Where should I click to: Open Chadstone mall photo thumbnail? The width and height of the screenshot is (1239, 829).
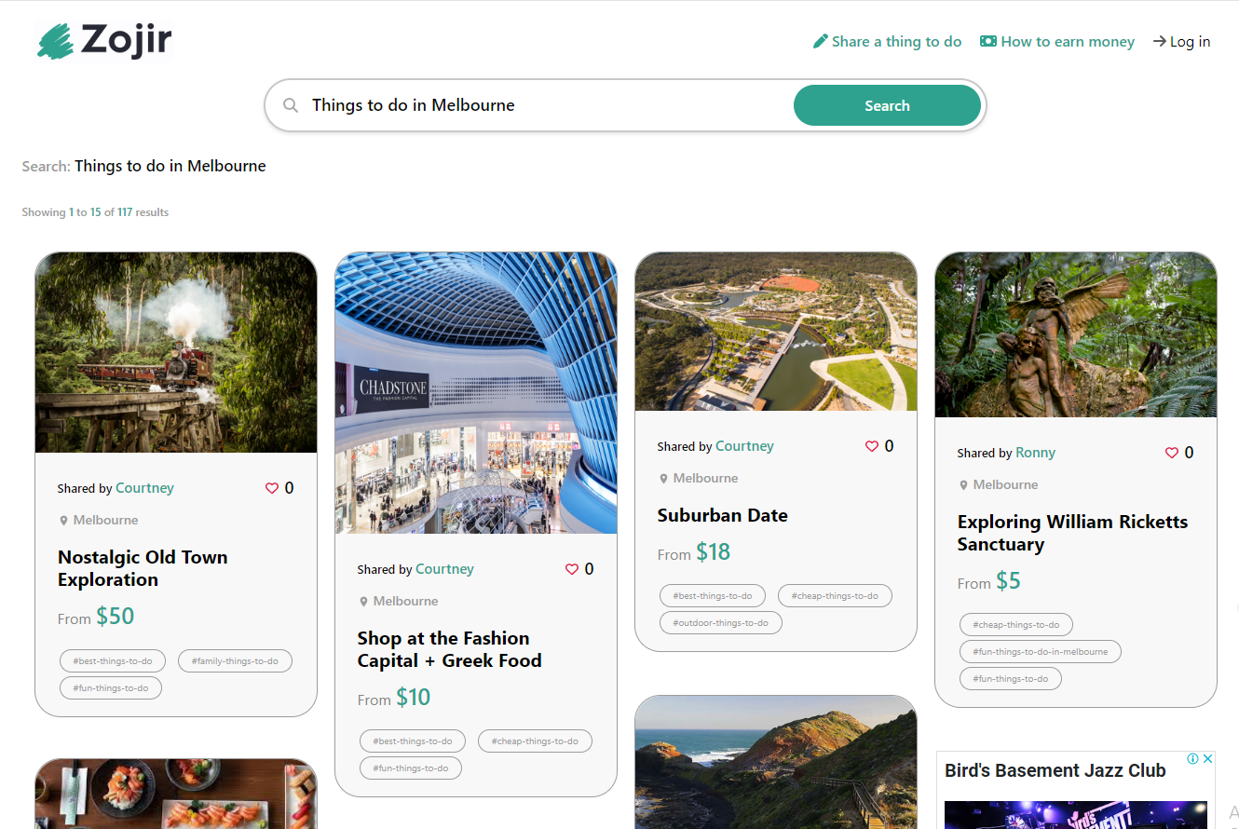pyautogui.click(x=476, y=393)
